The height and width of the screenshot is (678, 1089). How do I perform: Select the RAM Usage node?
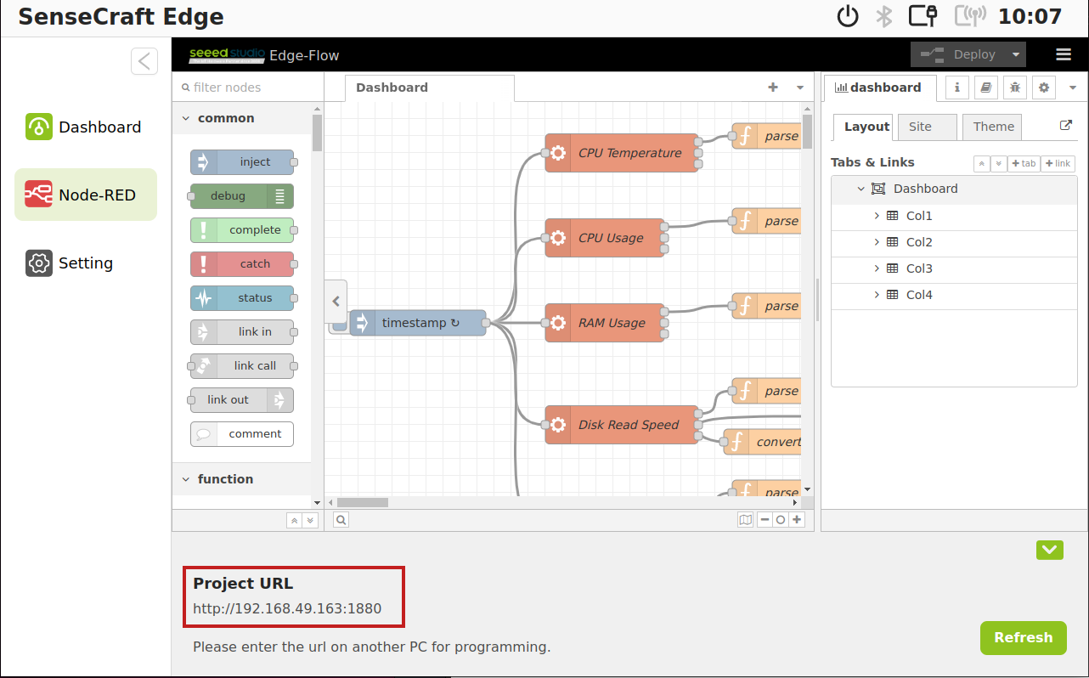[x=605, y=323]
